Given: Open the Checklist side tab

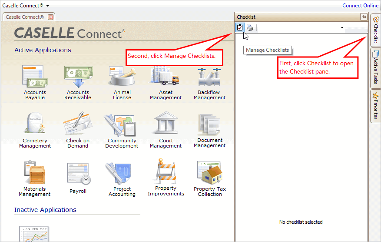Looking at the screenshot, I should pos(375,30).
